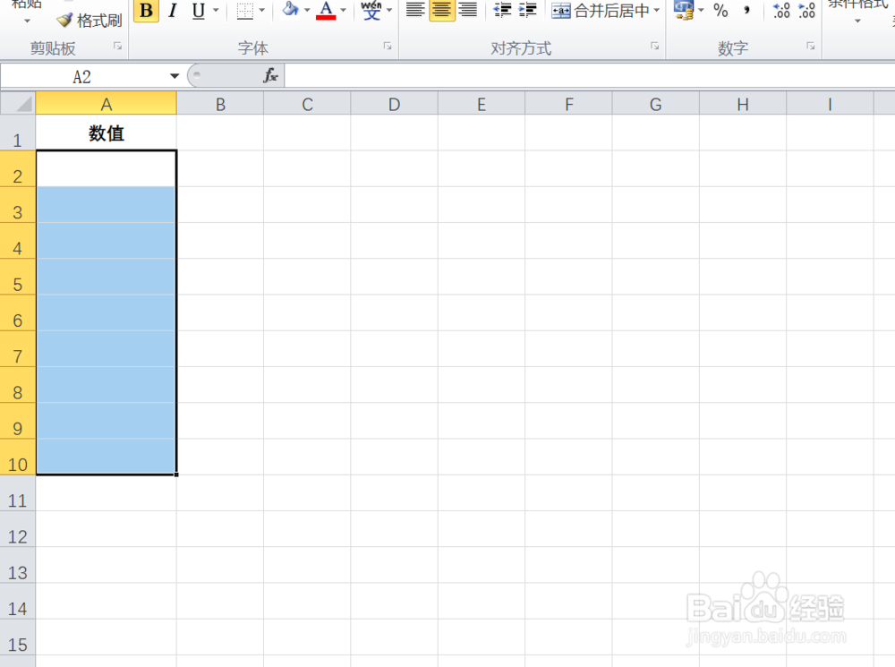Click into the formula bar
The width and height of the screenshot is (895, 667).
[590, 76]
